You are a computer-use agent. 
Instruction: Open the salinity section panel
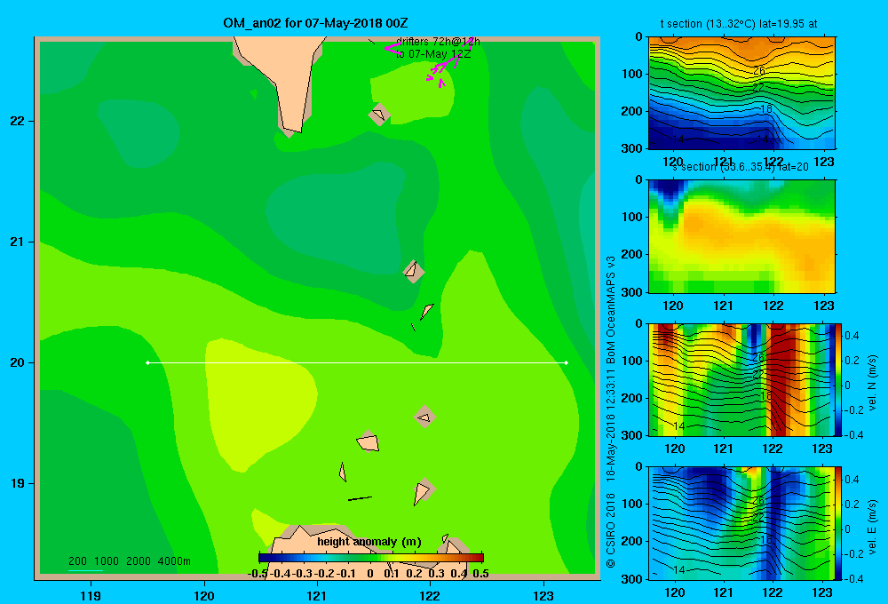[x=741, y=236]
